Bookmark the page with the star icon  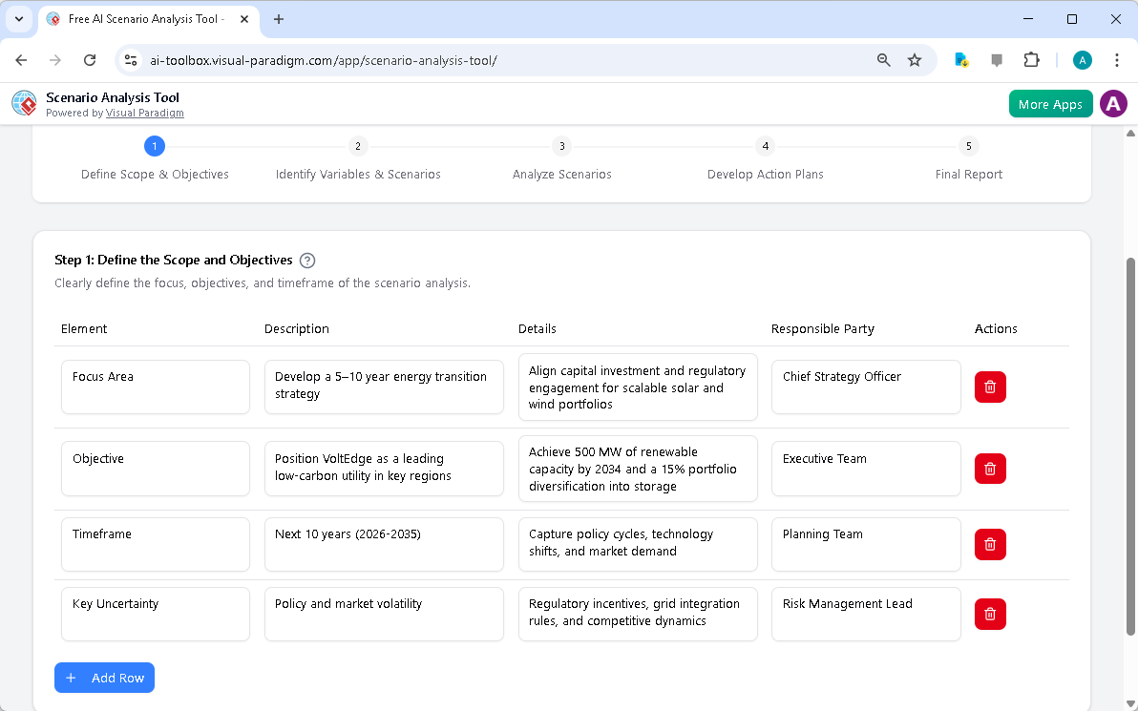(915, 59)
